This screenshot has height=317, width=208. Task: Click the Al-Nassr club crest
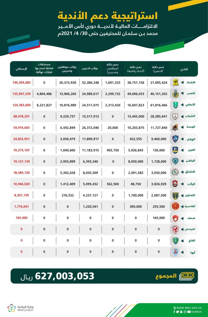click(x=175, y=94)
